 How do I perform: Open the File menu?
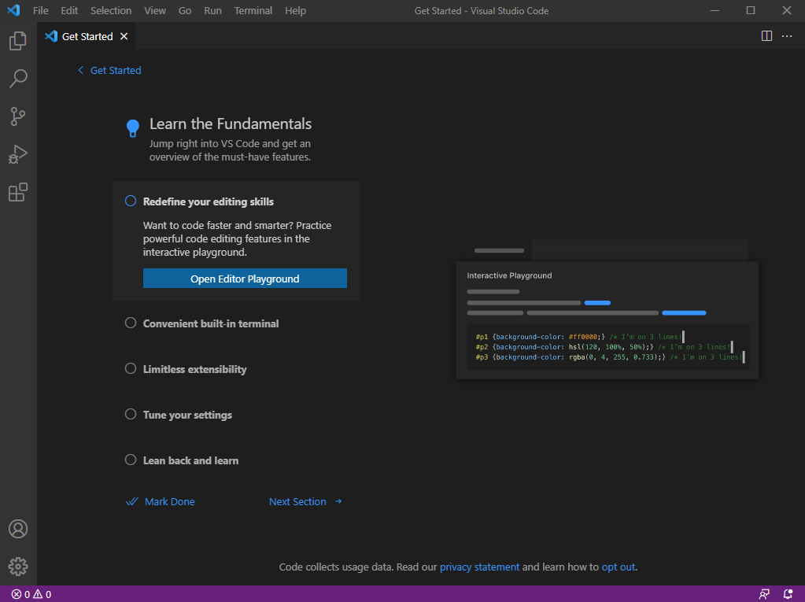pyautogui.click(x=41, y=10)
